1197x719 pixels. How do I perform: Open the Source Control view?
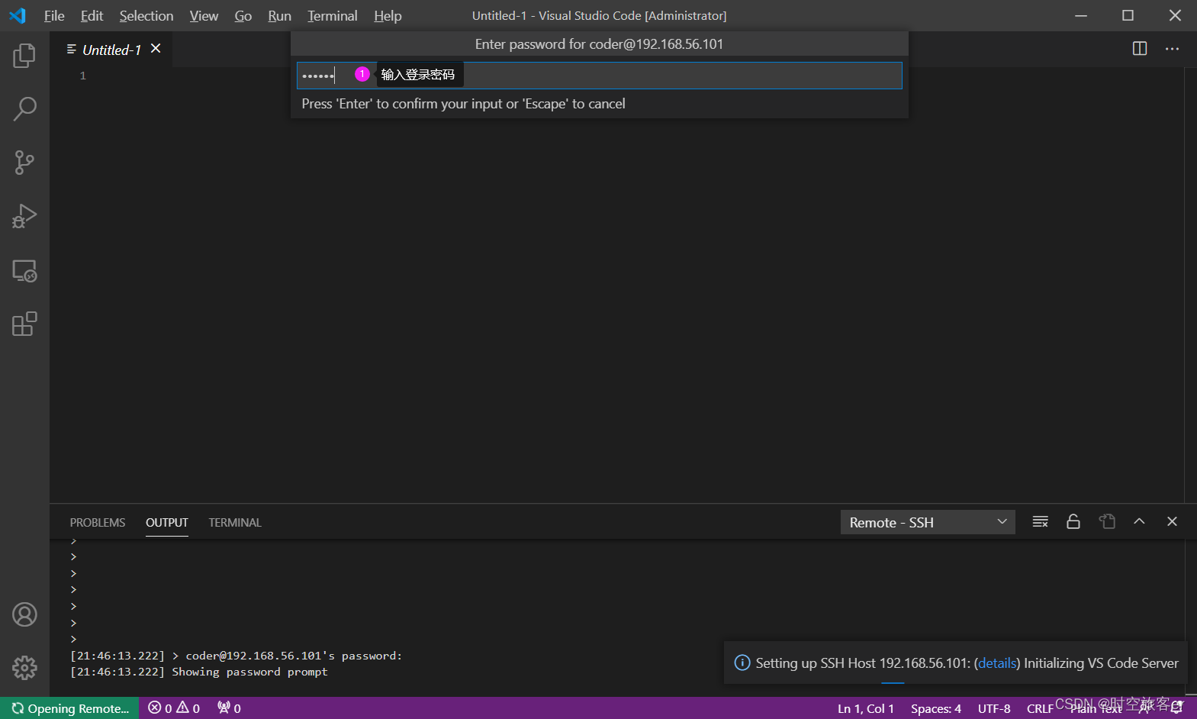pos(24,163)
